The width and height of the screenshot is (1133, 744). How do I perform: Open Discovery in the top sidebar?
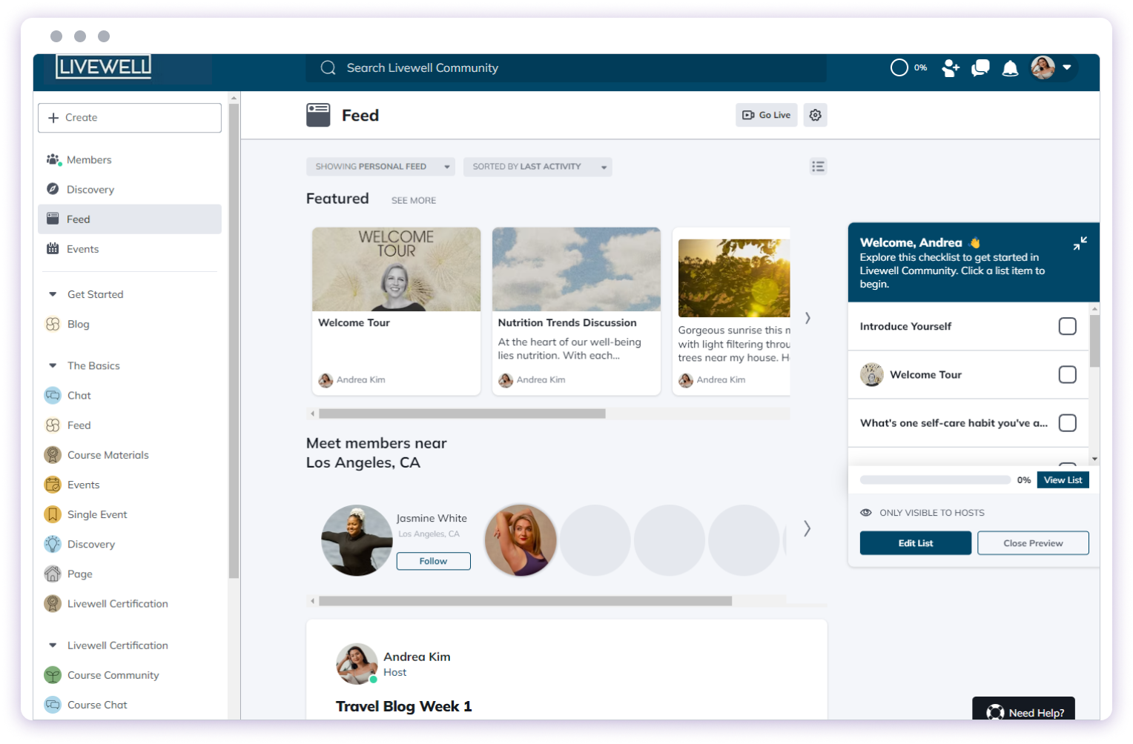click(x=130, y=189)
